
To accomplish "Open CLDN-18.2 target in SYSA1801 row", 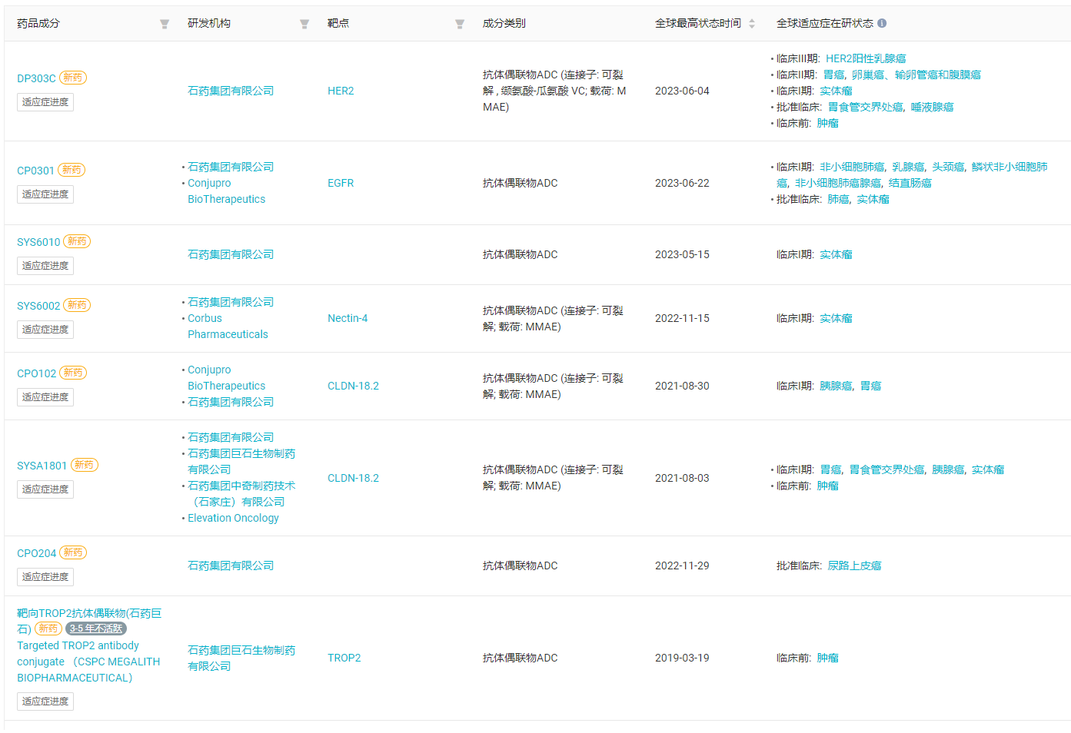I will (x=353, y=478).
